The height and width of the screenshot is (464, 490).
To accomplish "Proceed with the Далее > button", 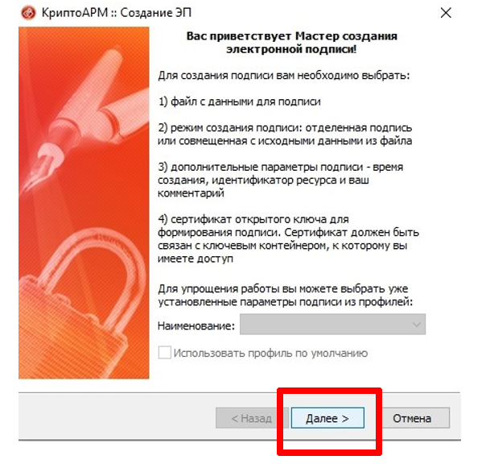I will click(x=327, y=418).
